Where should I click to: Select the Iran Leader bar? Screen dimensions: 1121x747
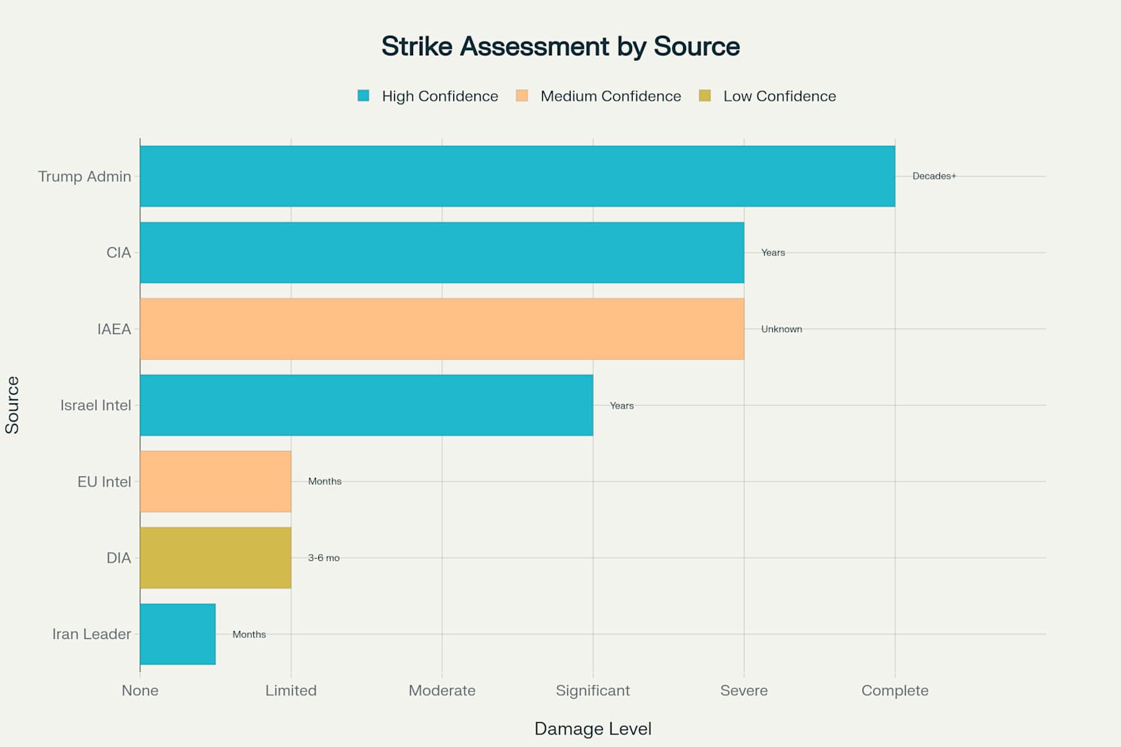click(177, 634)
